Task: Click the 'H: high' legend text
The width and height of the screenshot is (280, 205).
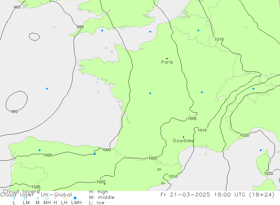Action: pyautogui.click(x=99, y=192)
